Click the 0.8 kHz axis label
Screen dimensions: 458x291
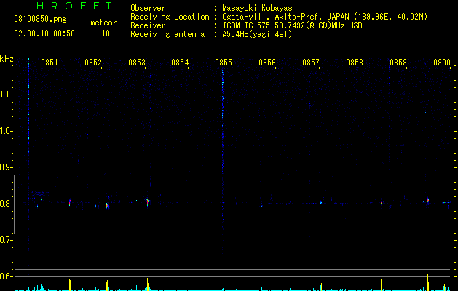[x=5, y=204]
